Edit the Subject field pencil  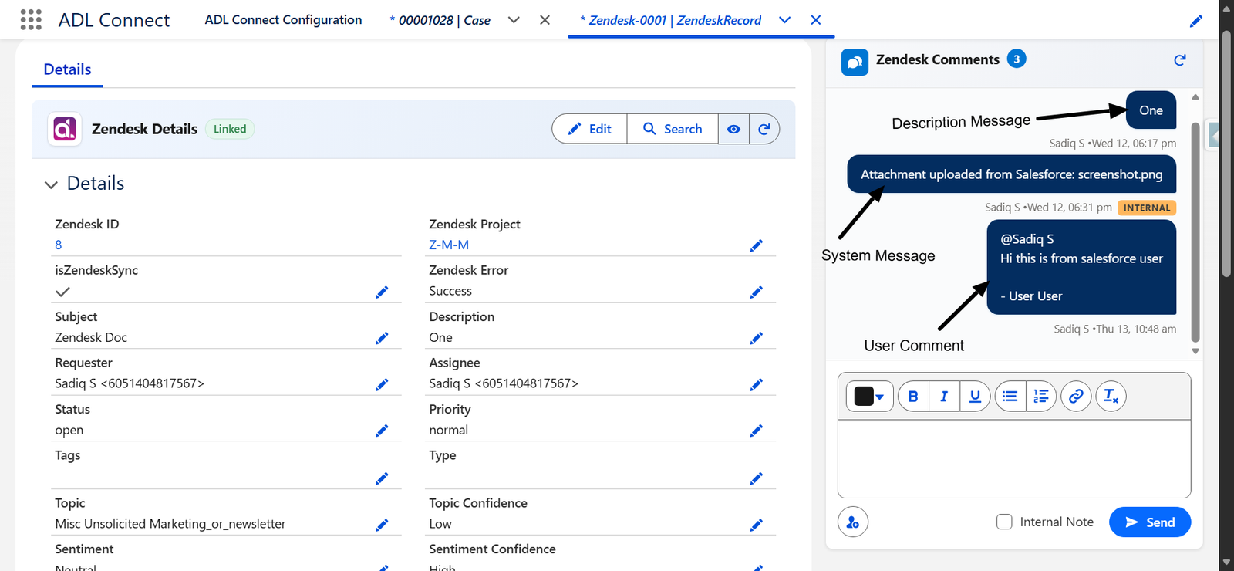click(382, 338)
